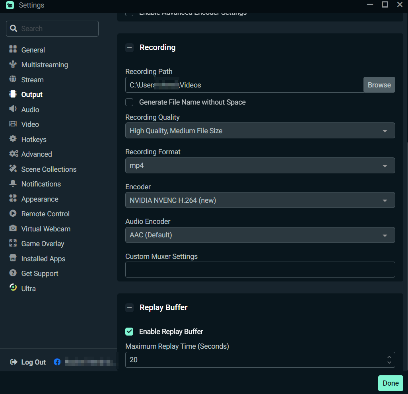This screenshot has height=394, width=408.
Task: Browse for a new Recording Path
Action: tap(379, 85)
